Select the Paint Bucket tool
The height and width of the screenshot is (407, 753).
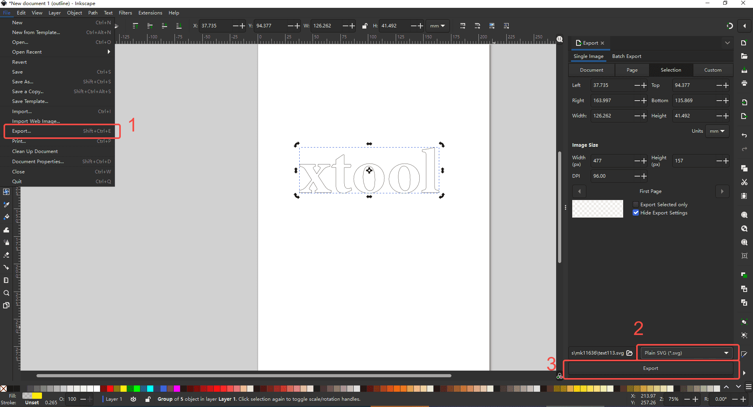click(6, 217)
